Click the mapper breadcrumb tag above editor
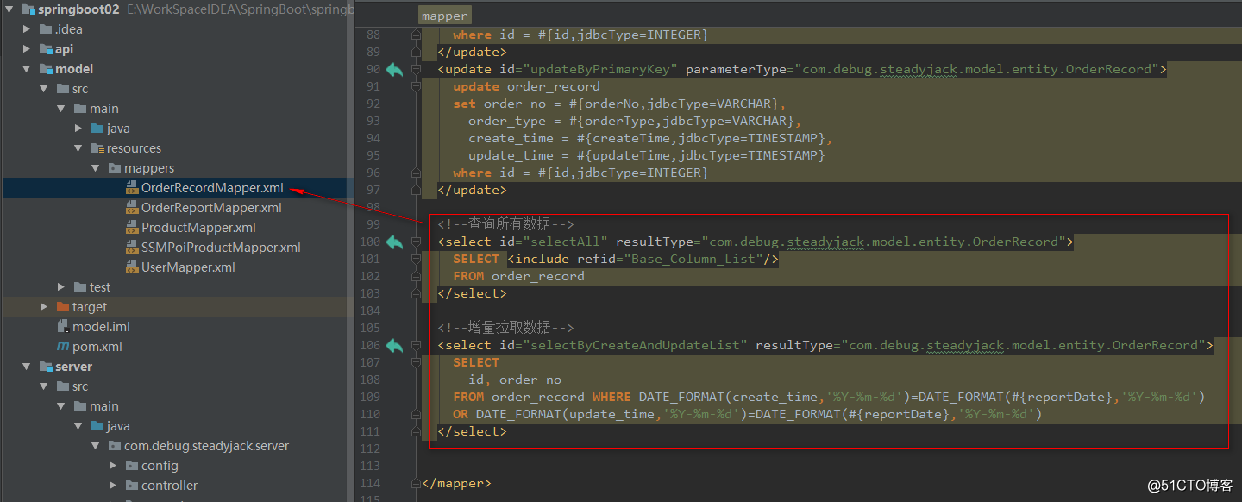This screenshot has width=1242, height=502. point(445,16)
